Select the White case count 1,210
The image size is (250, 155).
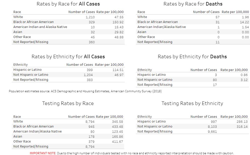tap(90, 17)
